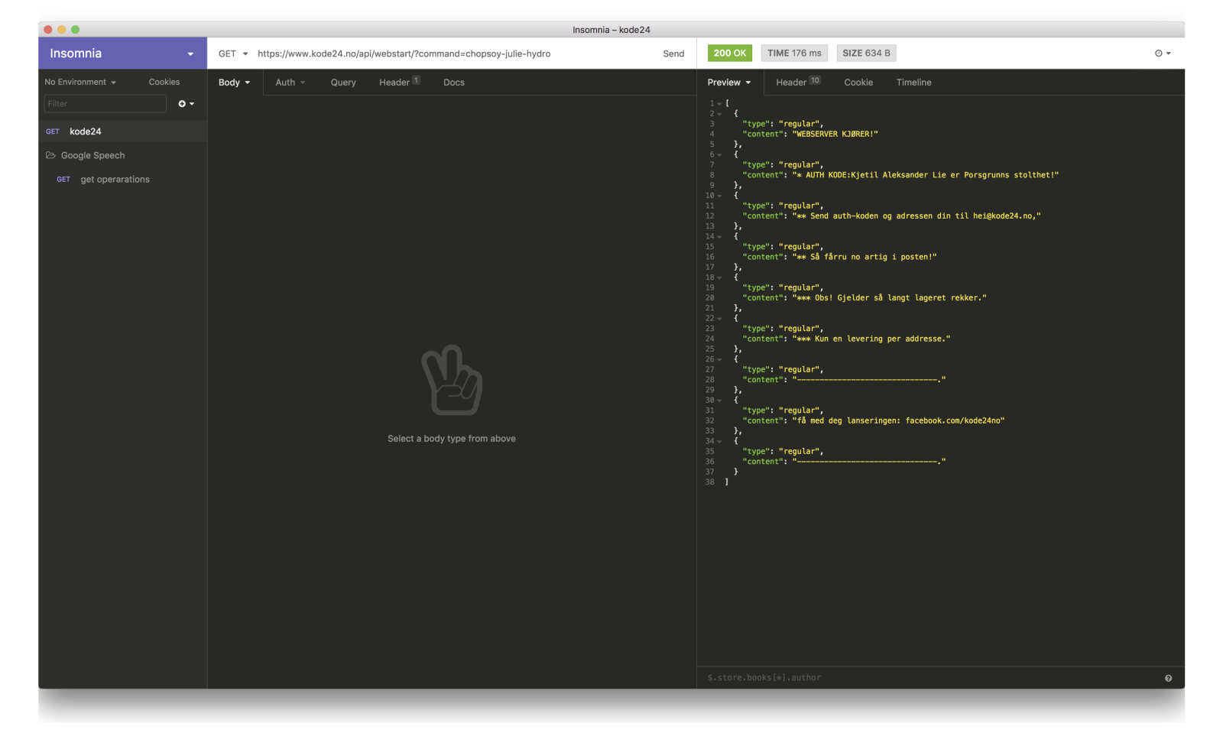Viewport: 1223px width, 743px height.
Task: Fold the JSON object starting at line 10
Action: [719, 196]
